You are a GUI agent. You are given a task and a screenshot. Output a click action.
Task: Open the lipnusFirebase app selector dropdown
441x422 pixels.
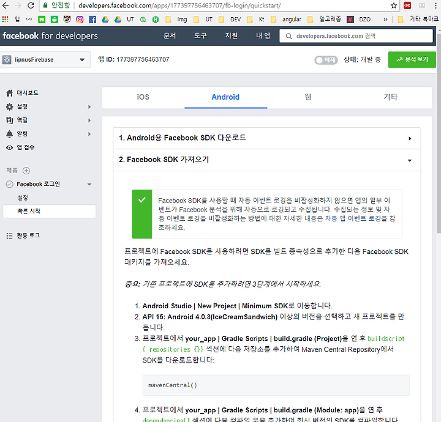point(45,59)
